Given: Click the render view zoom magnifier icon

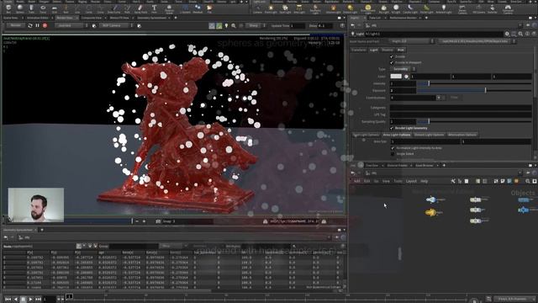Looking at the screenshot, I should pyautogui.click(x=234, y=26).
